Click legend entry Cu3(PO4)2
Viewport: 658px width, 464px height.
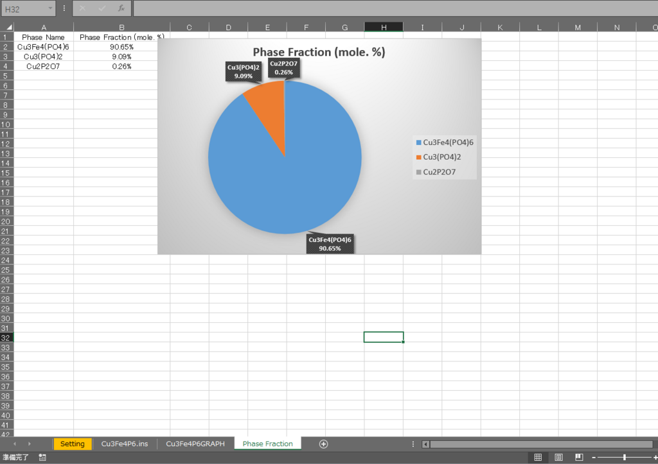pyautogui.click(x=438, y=157)
